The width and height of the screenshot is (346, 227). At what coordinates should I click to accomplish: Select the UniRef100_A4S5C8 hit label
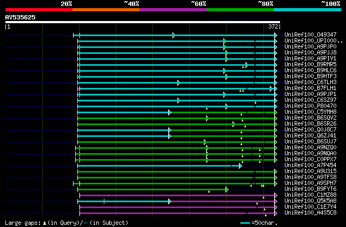(310, 213)
